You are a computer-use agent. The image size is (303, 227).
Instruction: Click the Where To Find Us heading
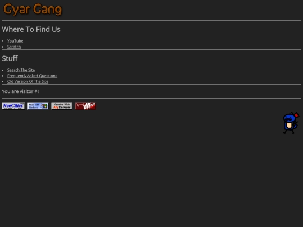31,29
